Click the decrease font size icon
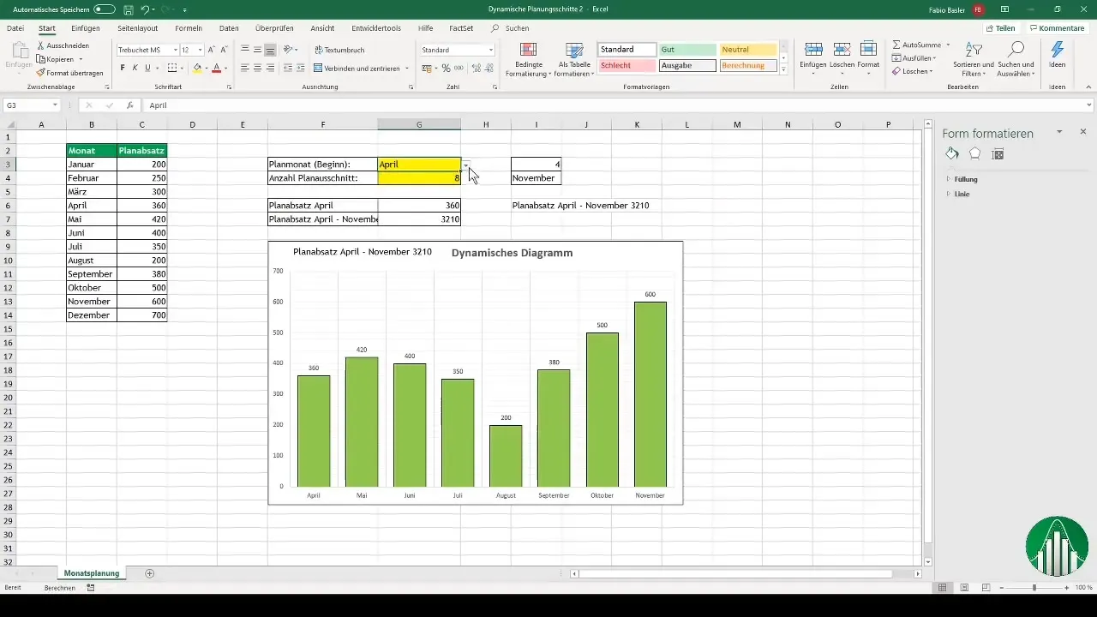 pos(225,50)
